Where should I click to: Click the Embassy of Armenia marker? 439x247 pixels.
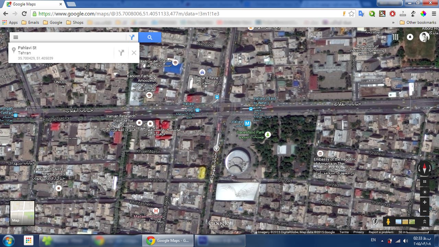tap(320, 153)
